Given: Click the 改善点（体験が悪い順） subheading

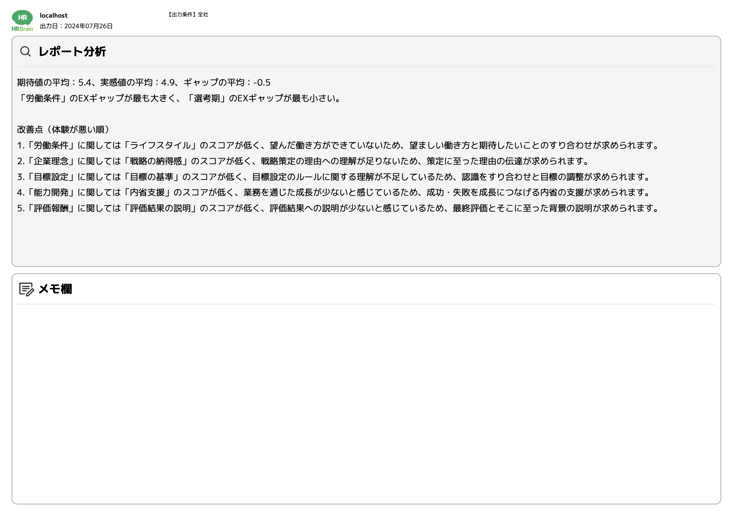Looking at the screenshot, I should pos(63,130).
